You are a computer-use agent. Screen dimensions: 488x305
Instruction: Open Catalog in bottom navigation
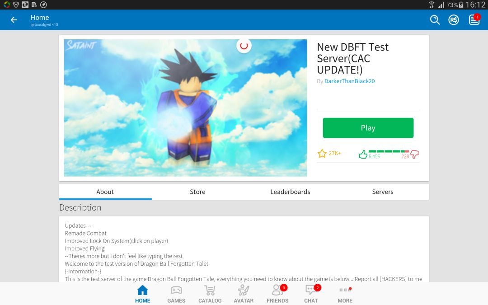210,294
